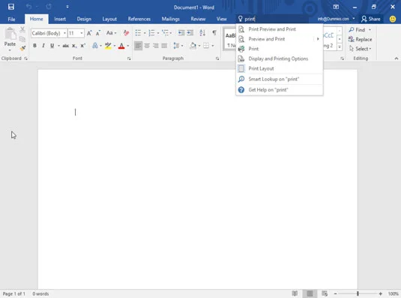Viewport: 401px width, 298px height.
Task: Toggle Align Left button
Action: click(x=138, y=46)
